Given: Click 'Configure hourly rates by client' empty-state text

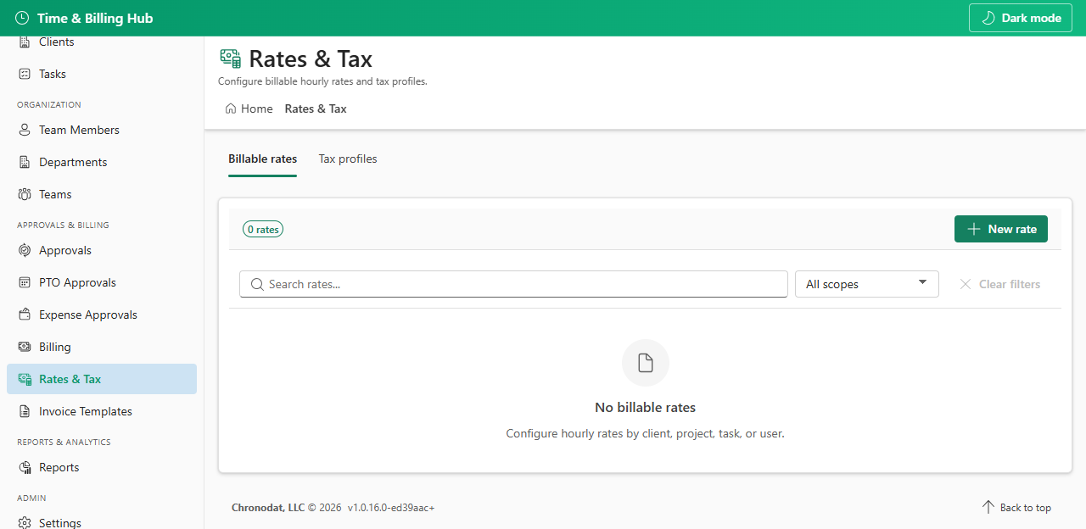Looking at the screenshot, I should coord(646,433).
